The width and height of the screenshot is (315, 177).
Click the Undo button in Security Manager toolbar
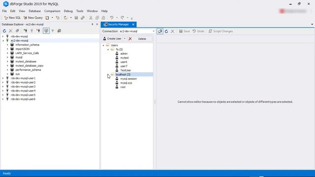coord(198,31)
